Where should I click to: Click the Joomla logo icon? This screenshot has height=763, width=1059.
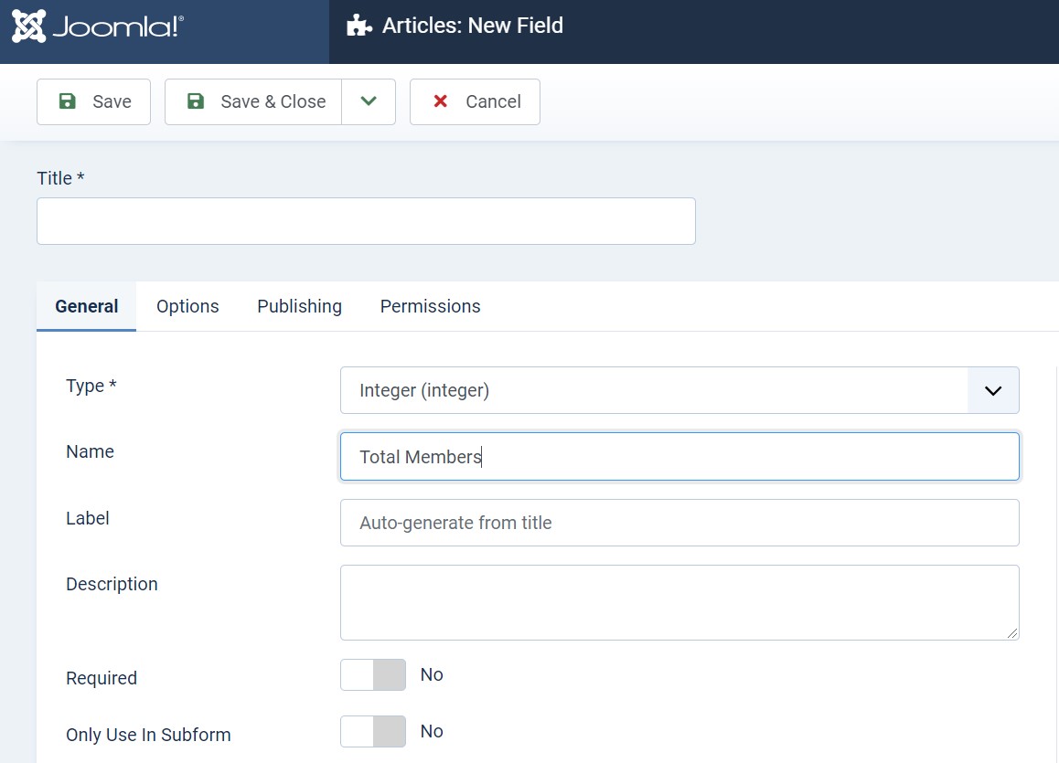29,26
